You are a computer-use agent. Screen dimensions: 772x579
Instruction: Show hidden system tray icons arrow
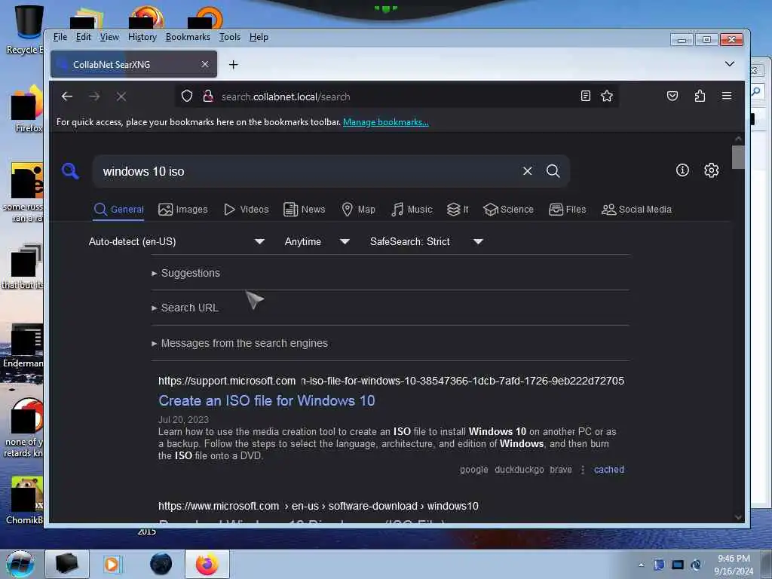point(641,565)
